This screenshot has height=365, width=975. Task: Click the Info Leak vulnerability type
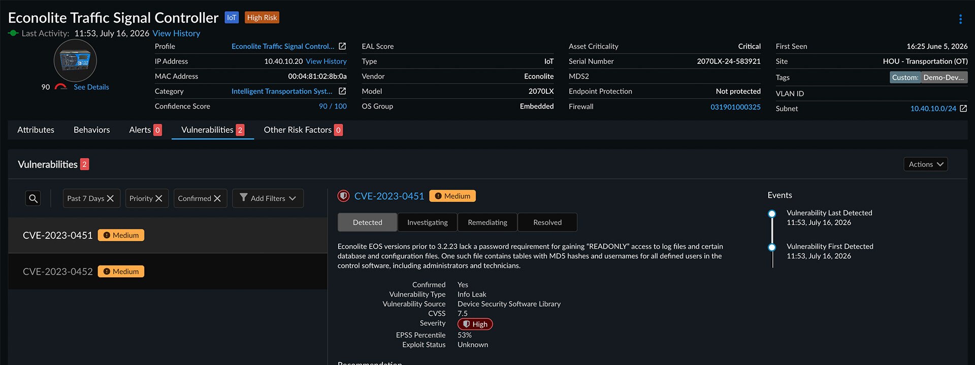[472, 295]
